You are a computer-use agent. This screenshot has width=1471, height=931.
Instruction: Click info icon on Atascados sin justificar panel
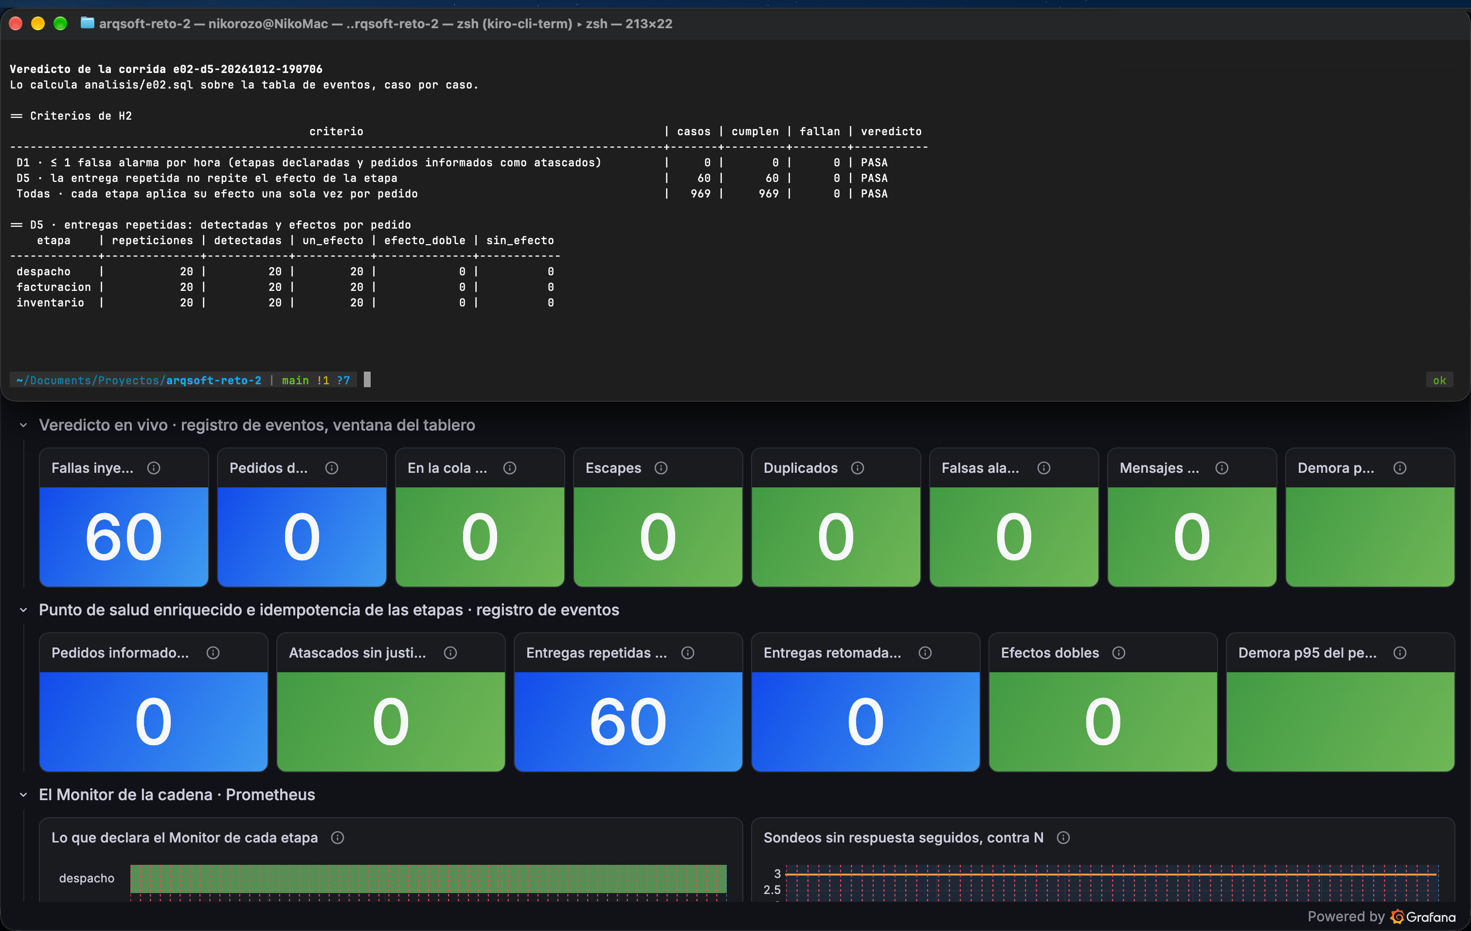(451, 653)
